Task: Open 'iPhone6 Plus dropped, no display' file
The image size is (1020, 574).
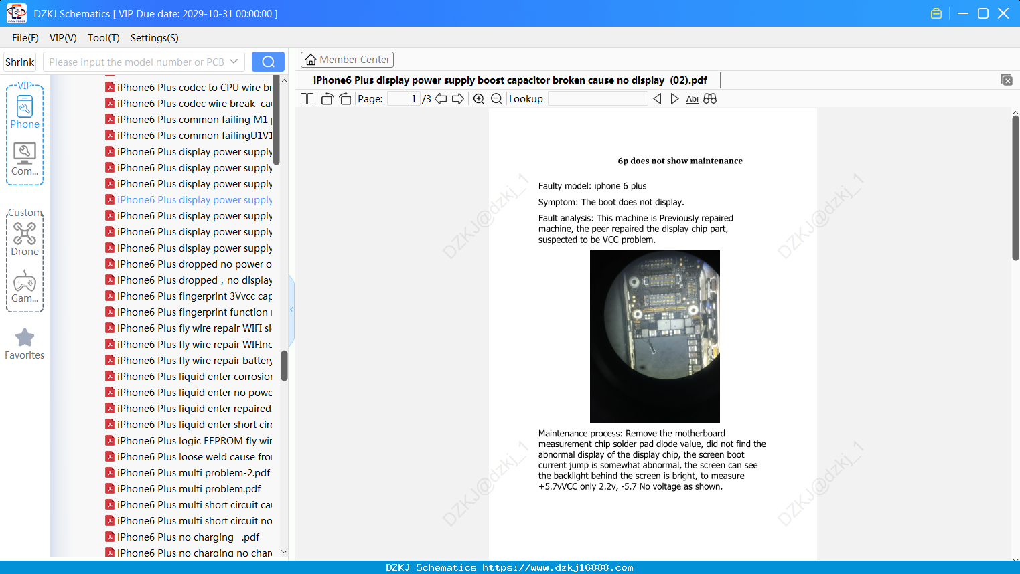Action: pos(189,280)
